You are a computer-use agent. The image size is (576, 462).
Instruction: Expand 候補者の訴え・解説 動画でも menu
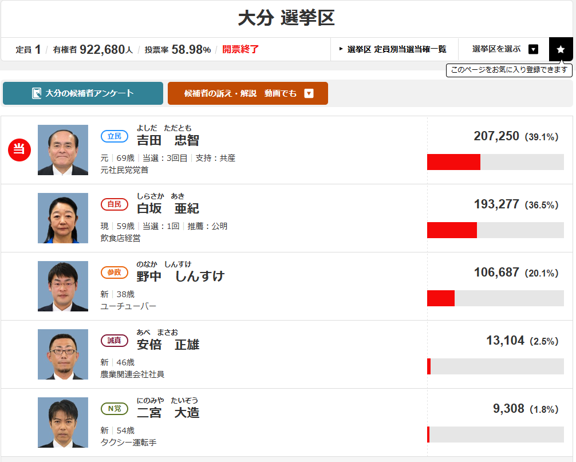pos(248,93)
